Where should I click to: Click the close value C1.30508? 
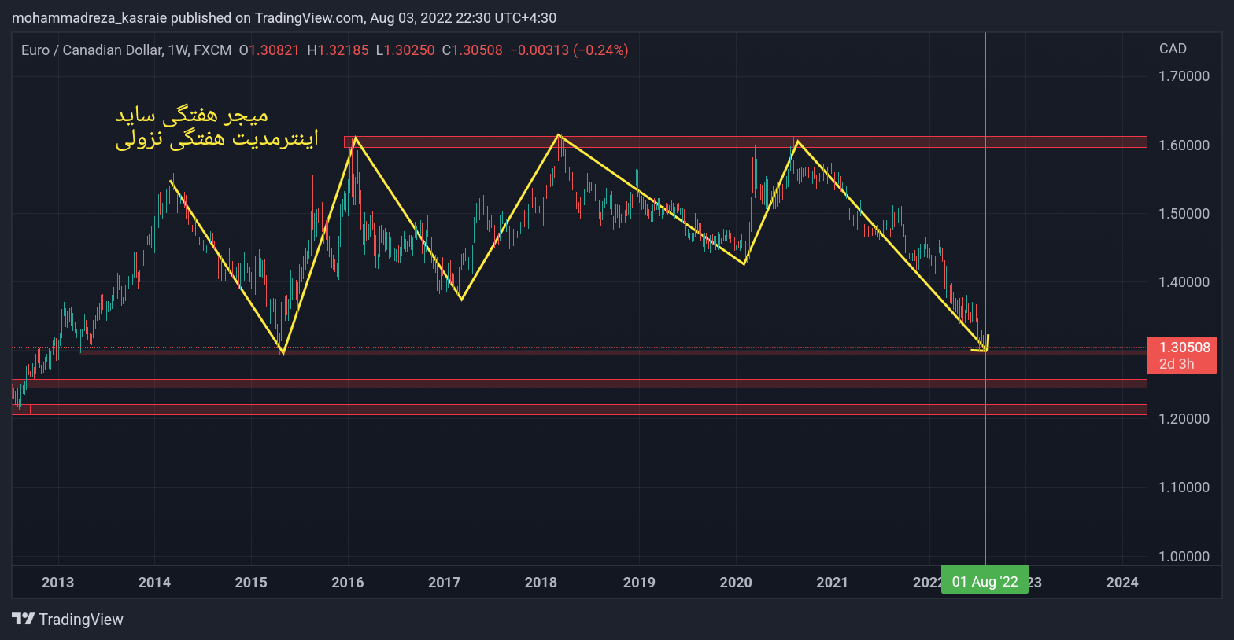(472, 50)
